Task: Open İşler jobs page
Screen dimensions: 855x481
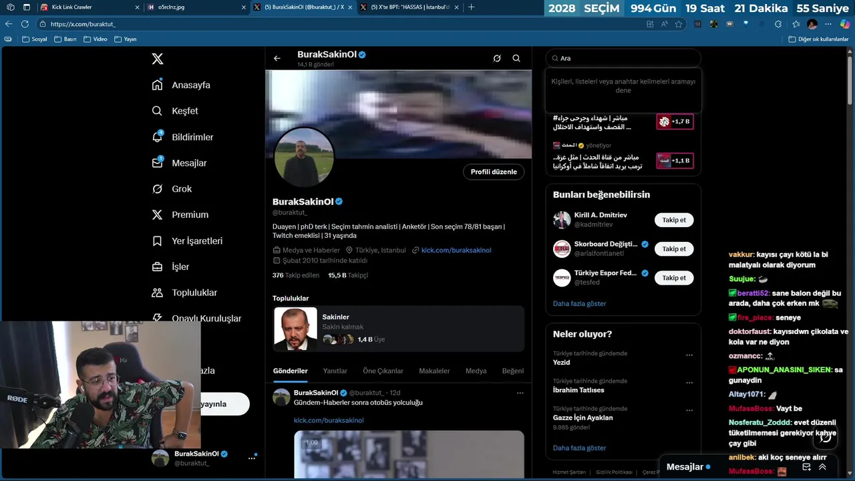Action: point(170,267)
